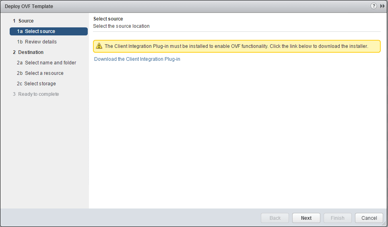Cancel the Deploy OVF Template wizard
The height and width of the screenshot is (227, 388).
369,218
